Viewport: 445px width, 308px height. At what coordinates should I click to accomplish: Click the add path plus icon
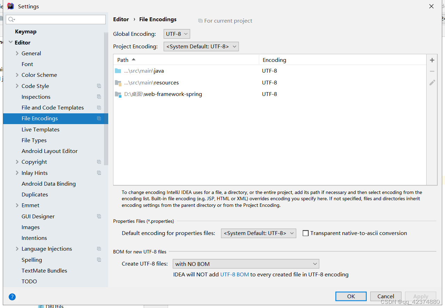pyautogui.click(x=432, y=60)
